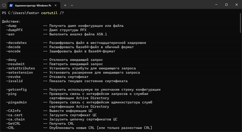Click the administrator shield icon in title bar
Viewport: 242px width, 132px height.
point(4,5)
